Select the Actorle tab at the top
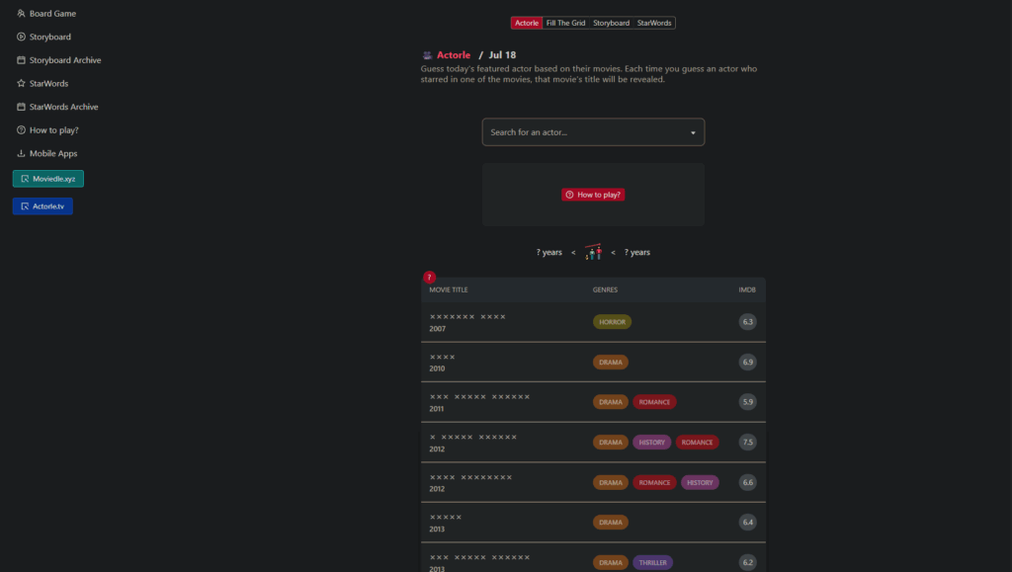1012x572 pixels. 527,23
